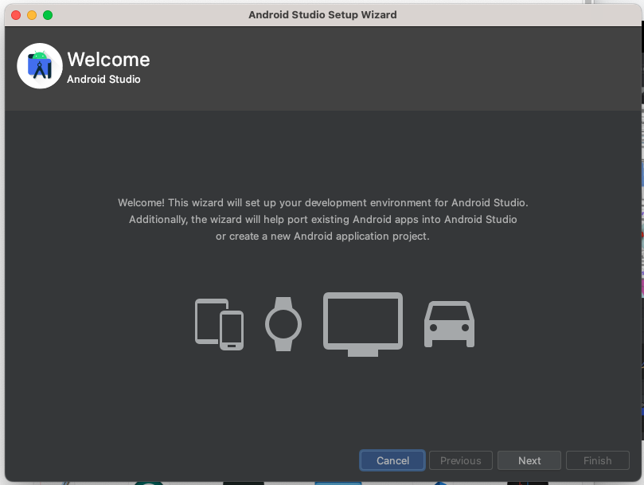Screen dimensions: 644x485
Task: Click the Cancel button
Action: (392, 460)
